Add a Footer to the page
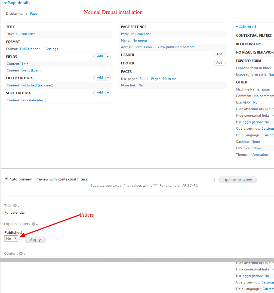The height and width of the screenshot is (293, 274). tap(219, 63)
